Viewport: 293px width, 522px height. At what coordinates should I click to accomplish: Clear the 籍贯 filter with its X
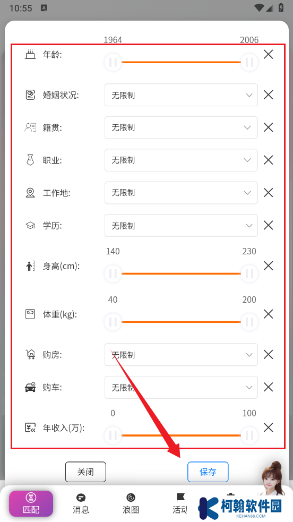click(x=268, y=127)
